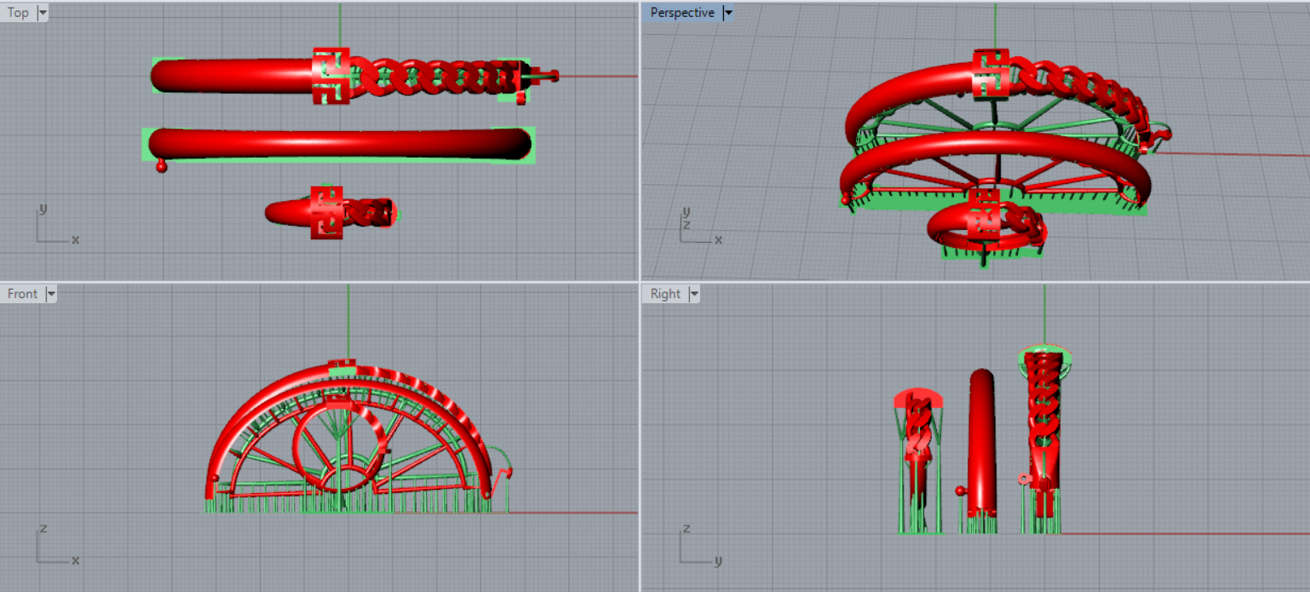Select the Front viewport title label
This screenshot has width=1310, height=592.
22,294
